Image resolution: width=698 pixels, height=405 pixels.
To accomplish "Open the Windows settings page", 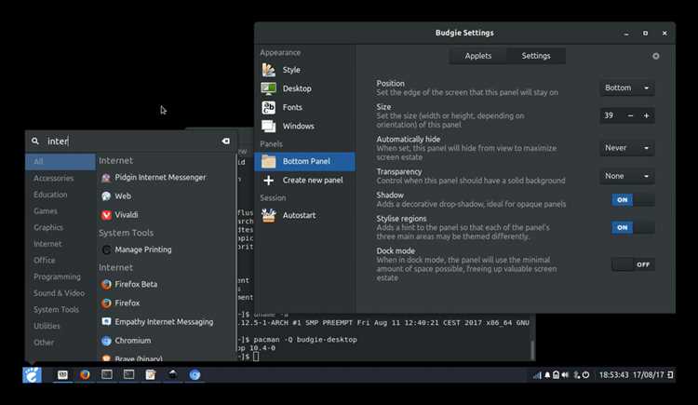I will pyautogui.click(x=305, y=126).
